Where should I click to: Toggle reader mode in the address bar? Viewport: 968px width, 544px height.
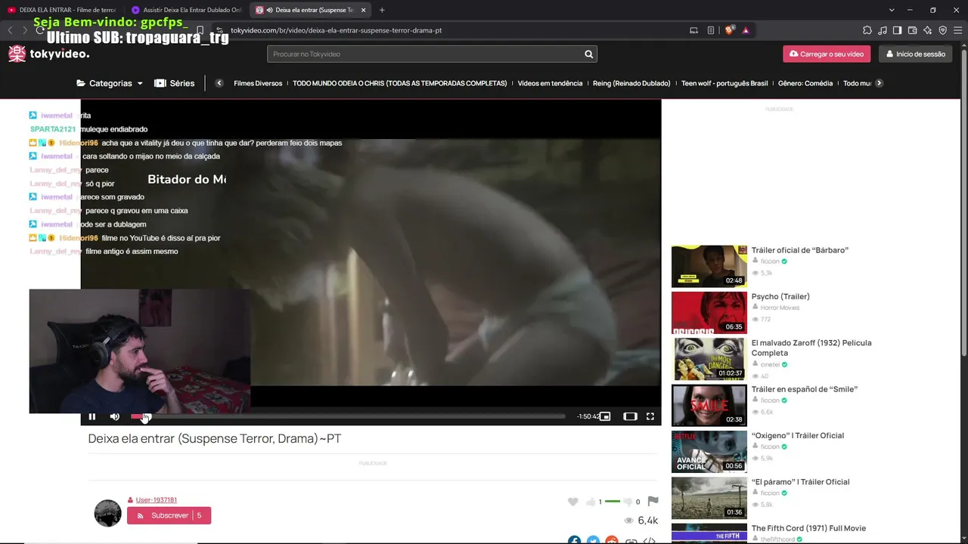coord(711,30)
